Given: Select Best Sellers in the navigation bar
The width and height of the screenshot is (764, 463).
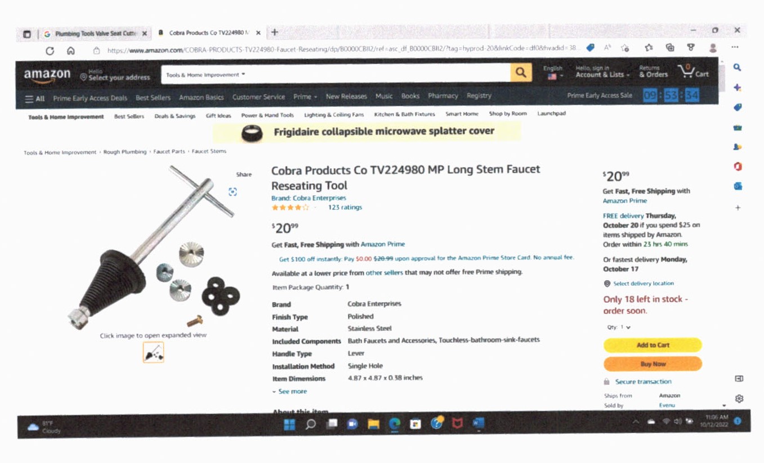Looking at the screenshot, I should 153,97.
